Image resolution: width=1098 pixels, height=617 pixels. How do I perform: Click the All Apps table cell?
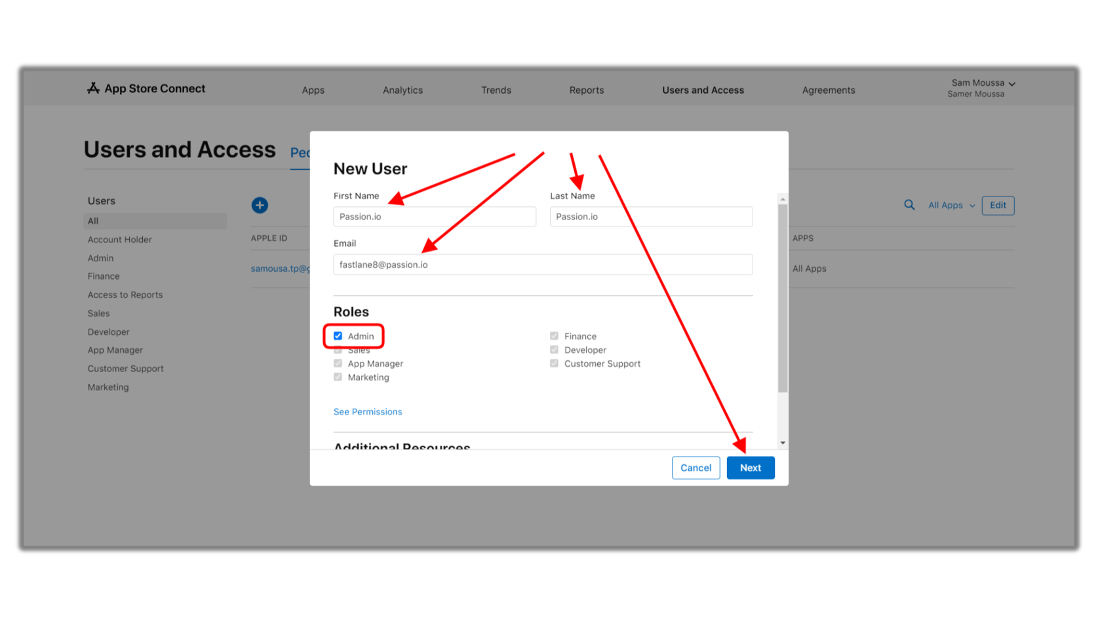[x=809, y=269]
